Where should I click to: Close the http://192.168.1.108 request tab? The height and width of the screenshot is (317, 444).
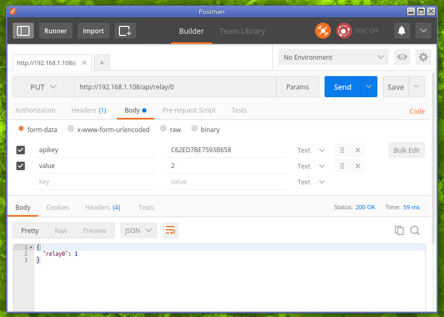coord(84,62)
